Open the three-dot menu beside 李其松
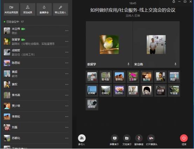This screenshot has width=194, height=149. (x=67, y=117)
